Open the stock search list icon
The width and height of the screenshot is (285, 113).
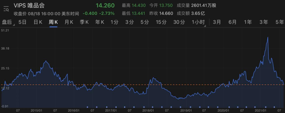pyautogui.click(x=6, y=8)
